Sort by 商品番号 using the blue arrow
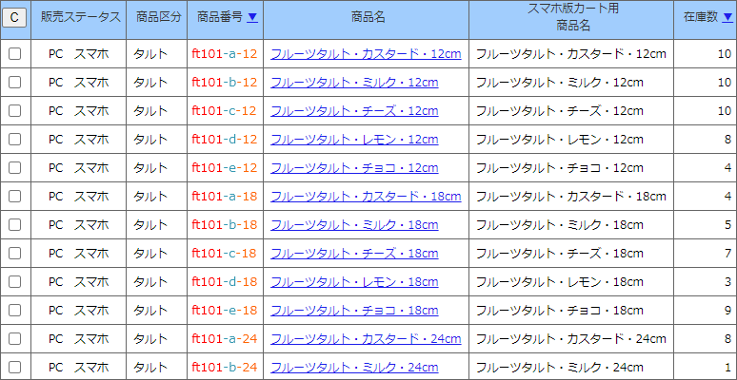Viewport: 737px width, 380px height. pos(252,17)
